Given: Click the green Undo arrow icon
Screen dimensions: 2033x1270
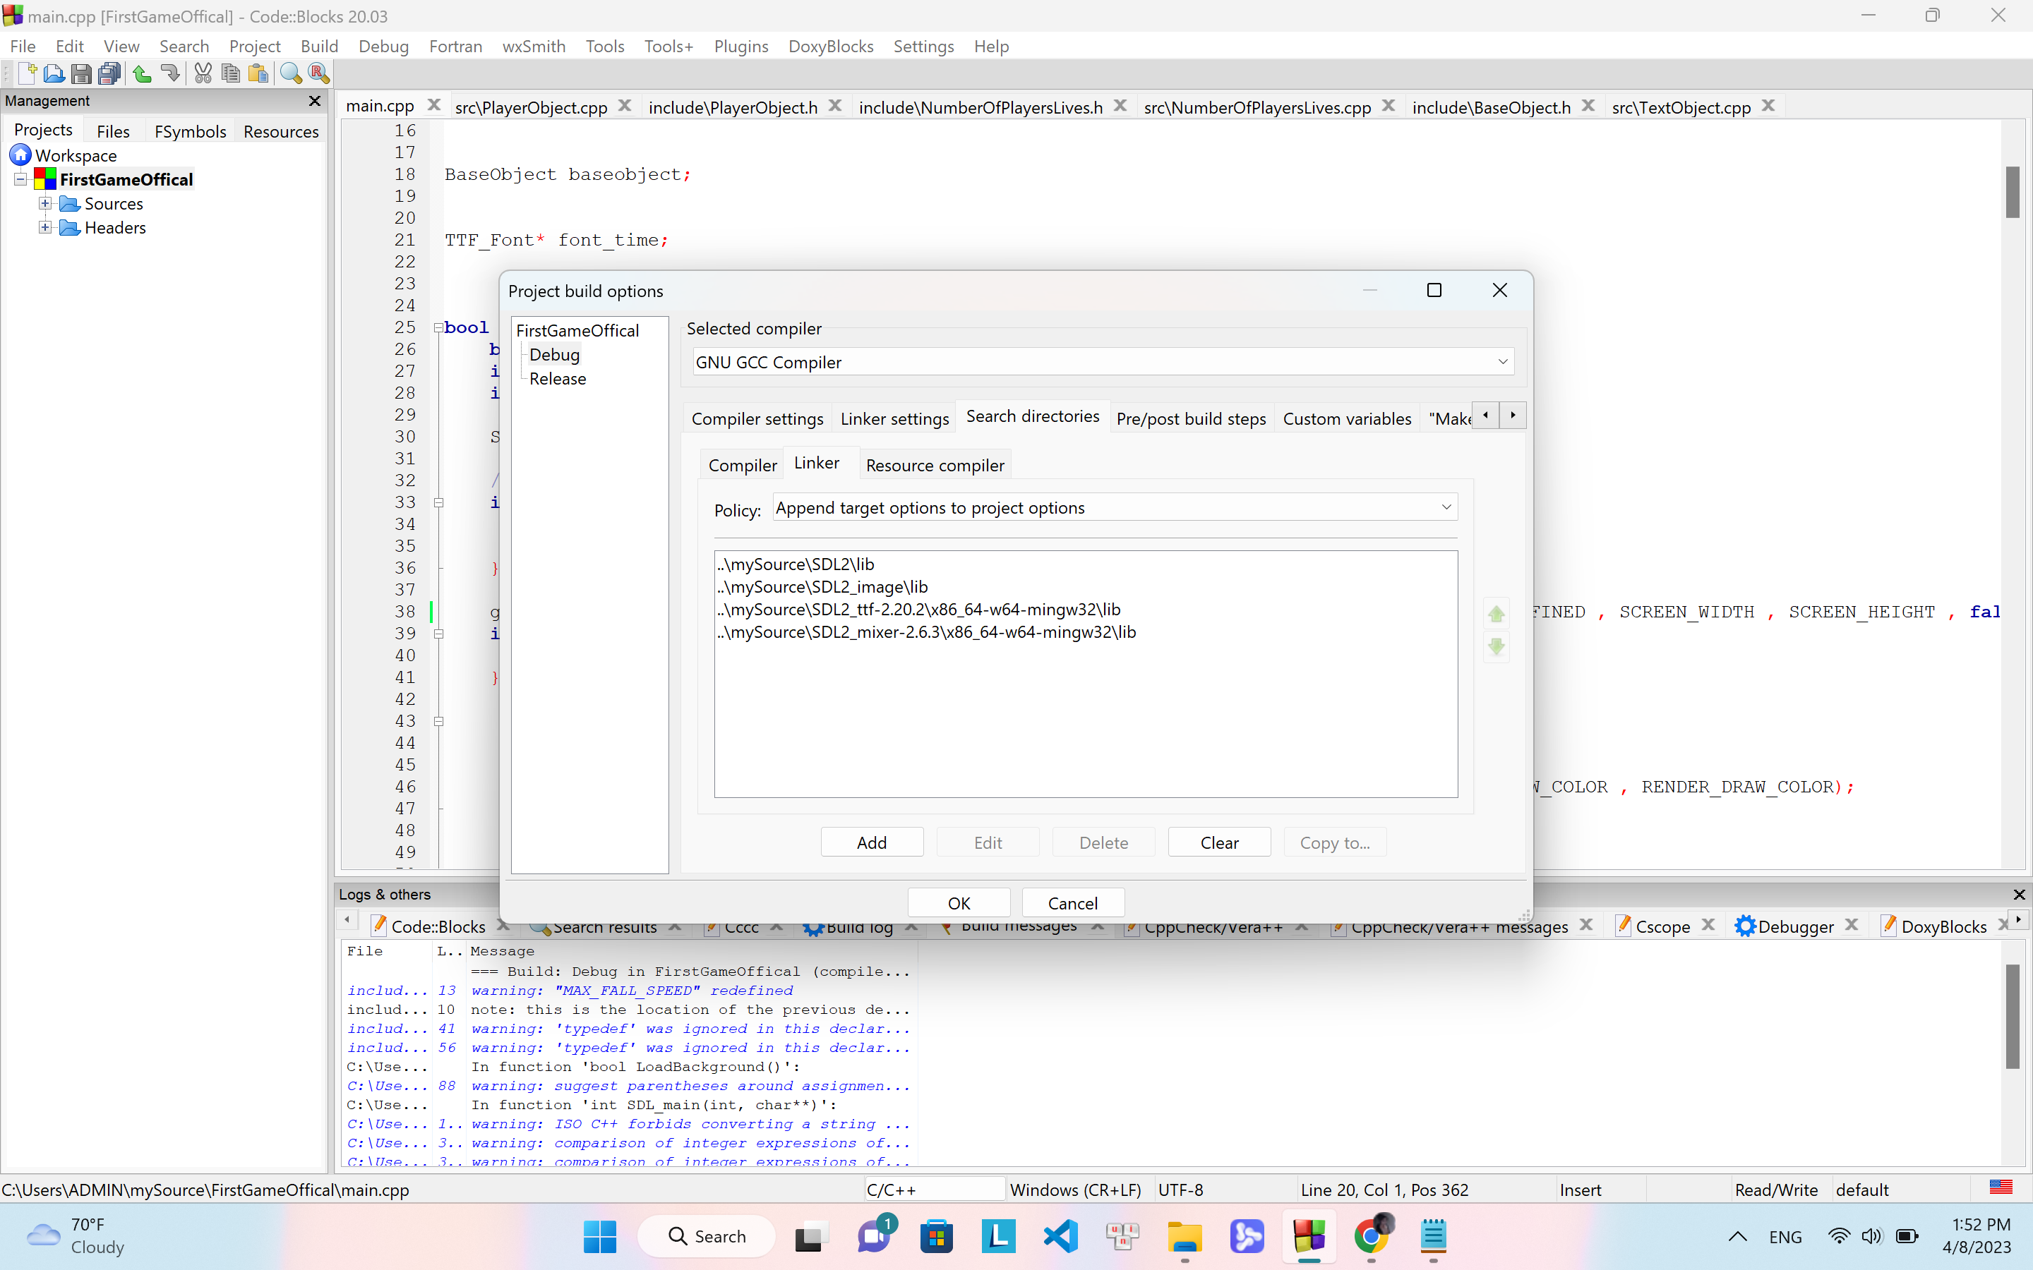Looking at the screenshot, I should (x=142, y=74).
